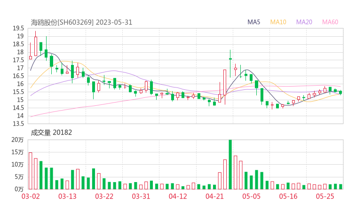Viewport: 348px width, 207px height.
Task: Click the 05-25 date axis label
Action: click(x=325, y=197)
